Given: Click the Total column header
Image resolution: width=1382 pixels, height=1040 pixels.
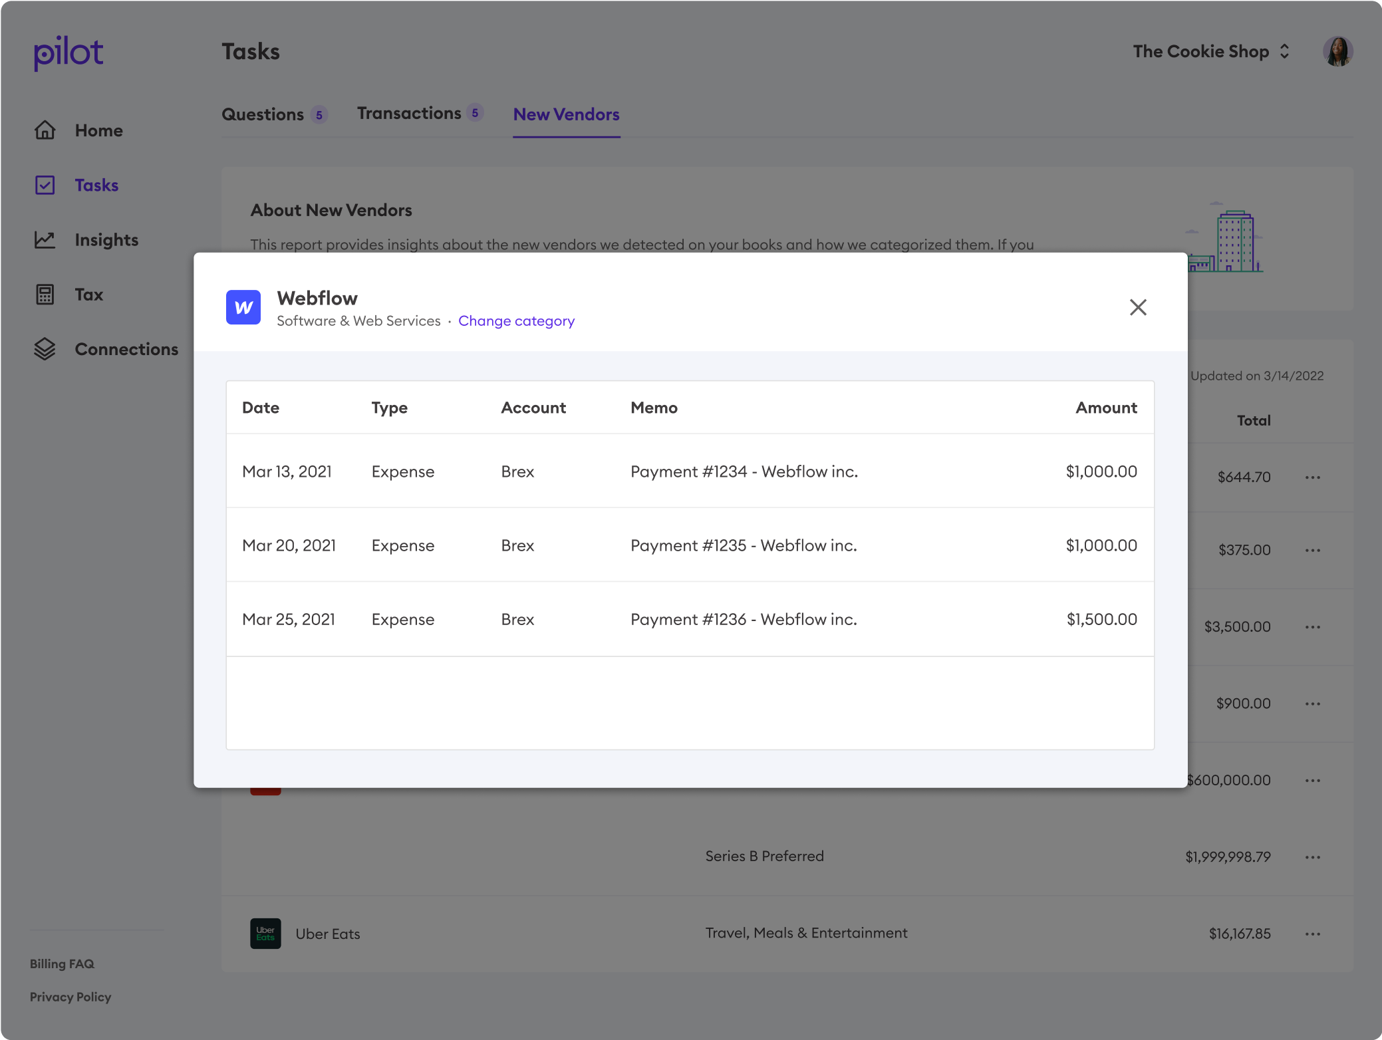Looking at the screenshot, I should tap(1254, 420).
